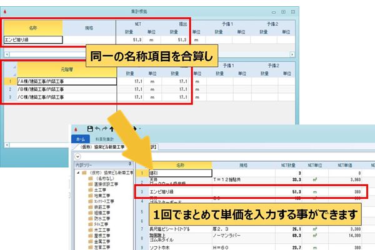
Task: Click the up arrow toolbar icon
Action: coord(111,129)
